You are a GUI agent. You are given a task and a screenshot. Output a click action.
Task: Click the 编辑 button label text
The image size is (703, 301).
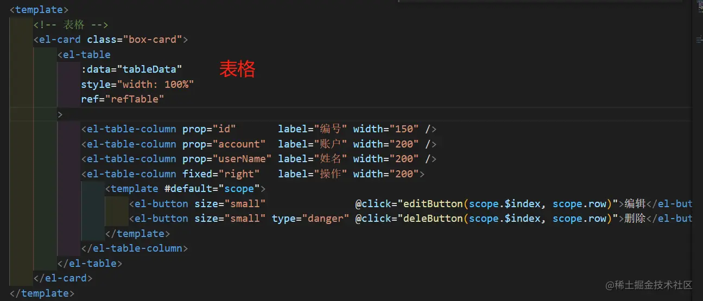pyautogui.click(x=635, y=204)
